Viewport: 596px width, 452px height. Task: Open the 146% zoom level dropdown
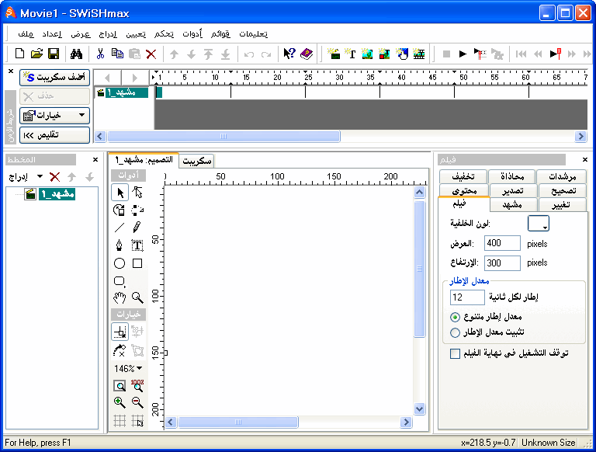[x=128, y=368]
